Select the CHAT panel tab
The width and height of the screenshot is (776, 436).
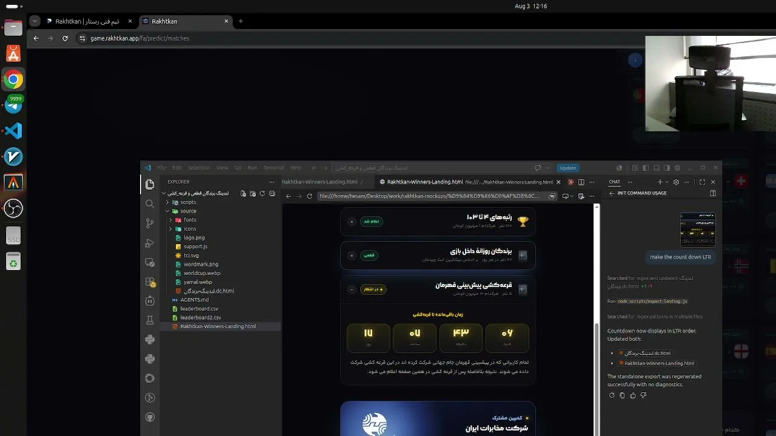pyautogui.click(x=615, y=182)
